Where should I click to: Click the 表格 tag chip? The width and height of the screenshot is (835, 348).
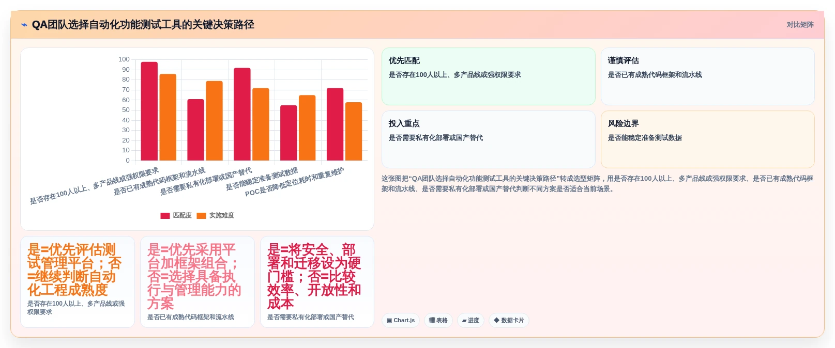(x=438, y=321)
